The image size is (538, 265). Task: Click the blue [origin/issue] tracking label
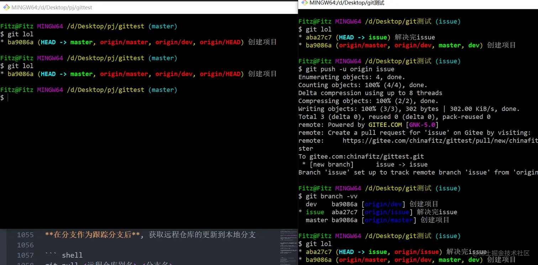pyautogui.click(x=387, y=212)
